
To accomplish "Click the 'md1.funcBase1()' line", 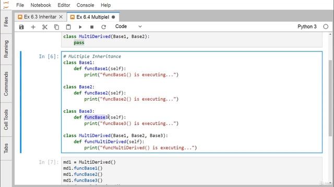I will pos(83,168).
